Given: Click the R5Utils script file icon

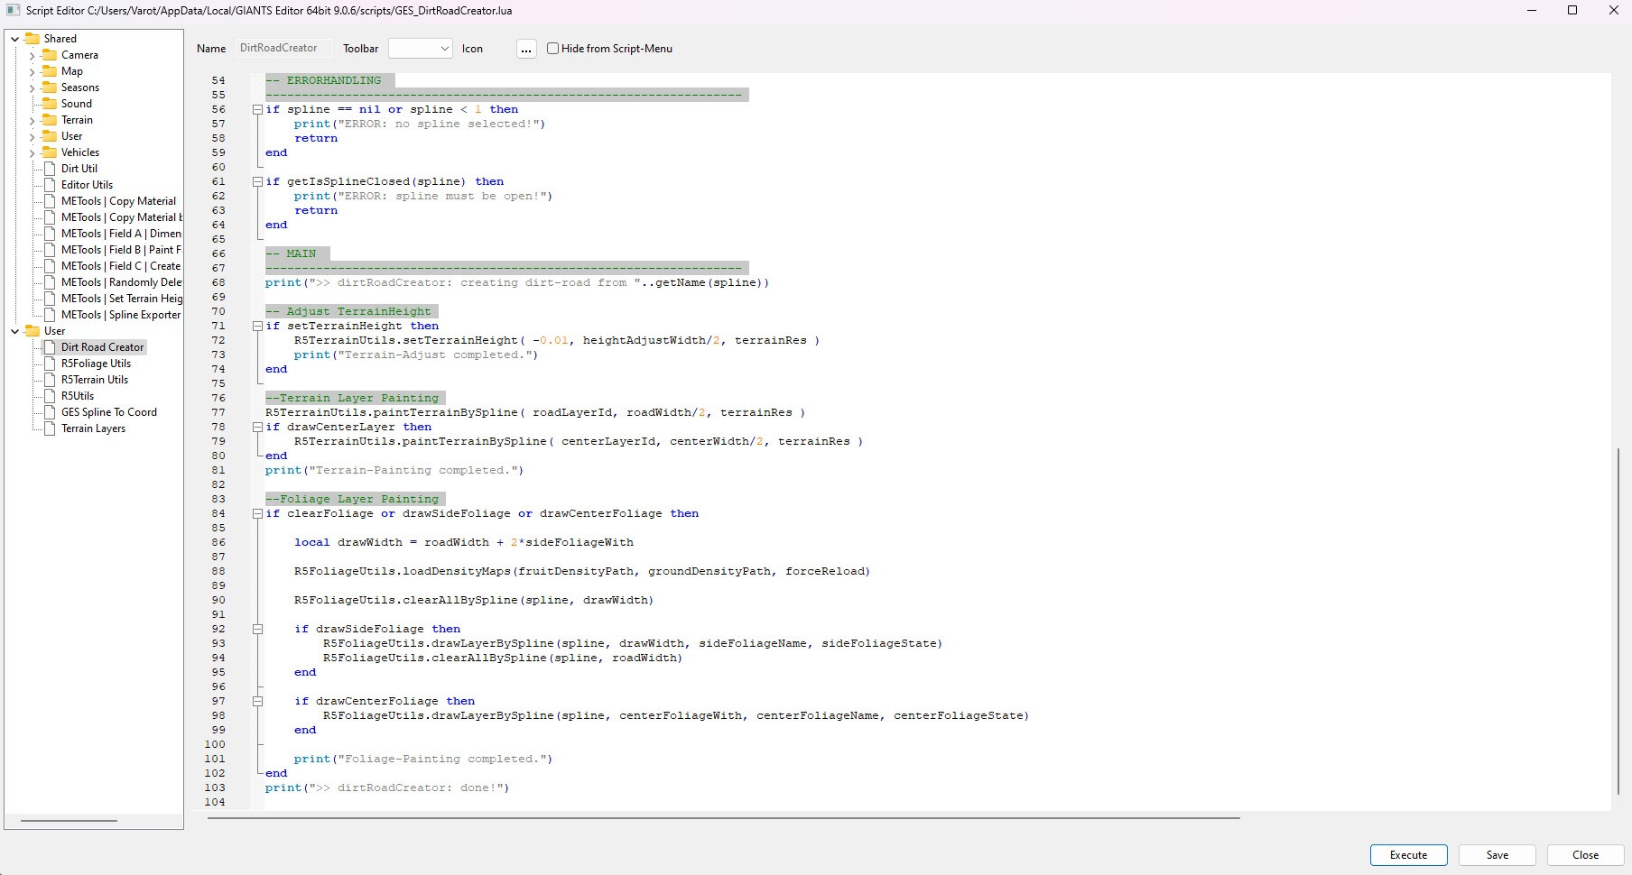Looking at the screenshot, I should tap(50, 396).
